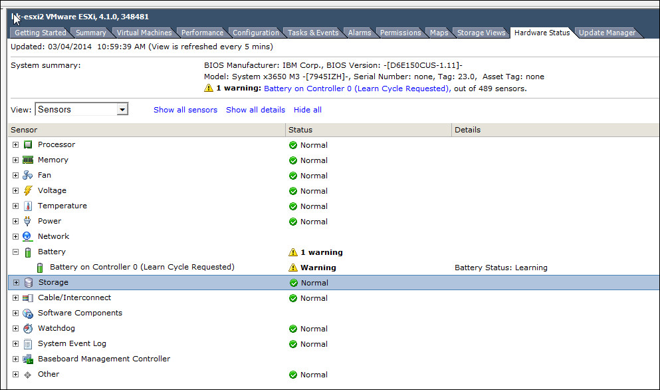Expand the Other sensor group
660x390 pixels.
pos(15,375)
